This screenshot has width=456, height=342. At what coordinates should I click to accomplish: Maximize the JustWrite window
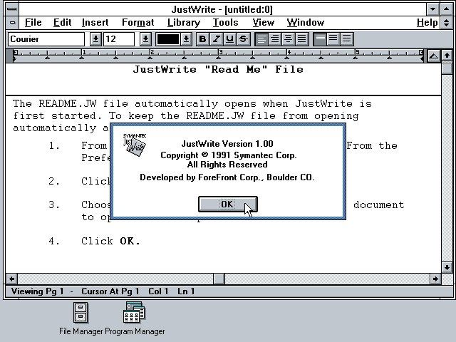tap(447, 9)
